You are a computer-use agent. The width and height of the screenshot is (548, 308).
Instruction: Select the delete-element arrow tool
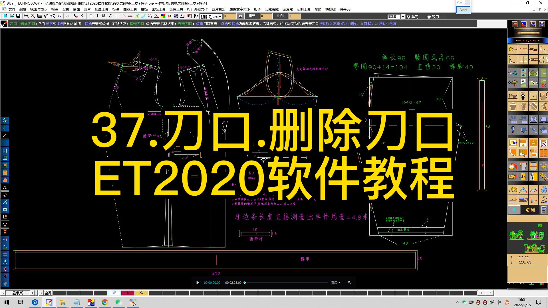pos(76,16)
